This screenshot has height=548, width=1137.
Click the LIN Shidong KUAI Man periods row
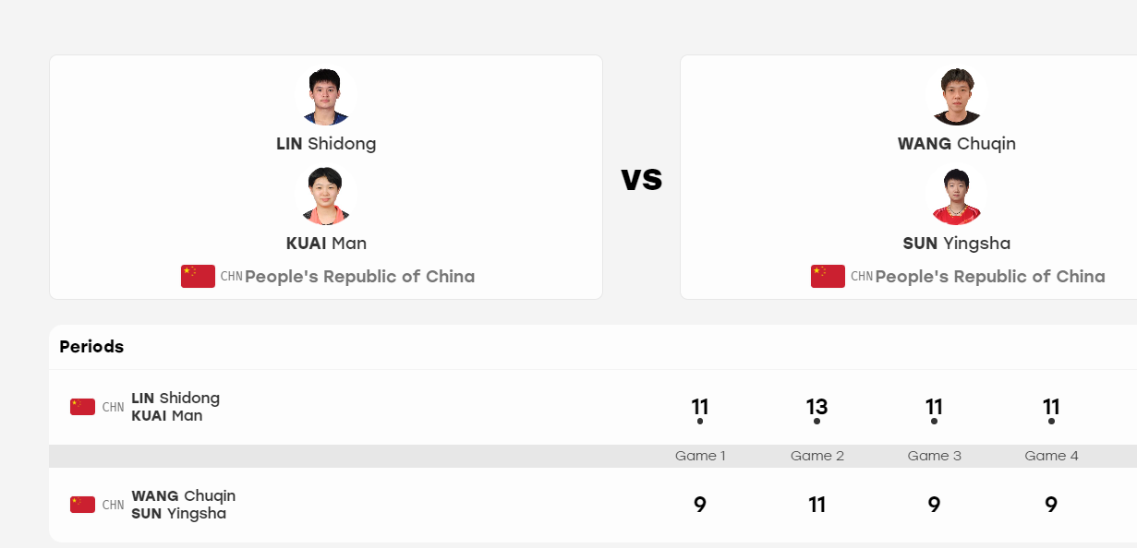593,407
